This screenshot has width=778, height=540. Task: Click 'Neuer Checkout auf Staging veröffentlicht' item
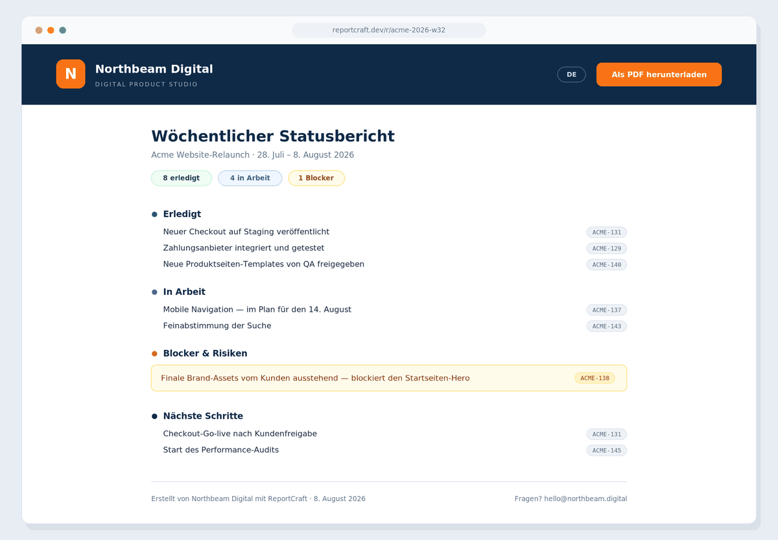[x=246, y=232]
